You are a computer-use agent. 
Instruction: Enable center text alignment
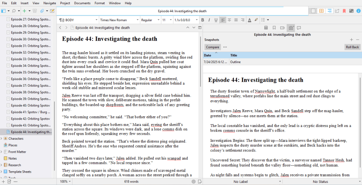[229, 20]
